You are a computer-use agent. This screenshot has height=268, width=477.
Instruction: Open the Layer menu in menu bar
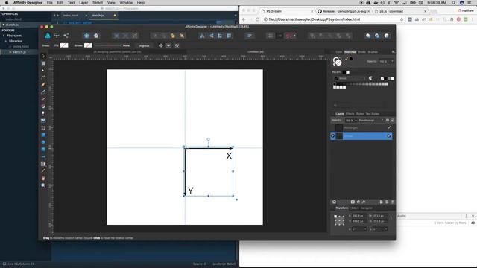tap(83, 3)
